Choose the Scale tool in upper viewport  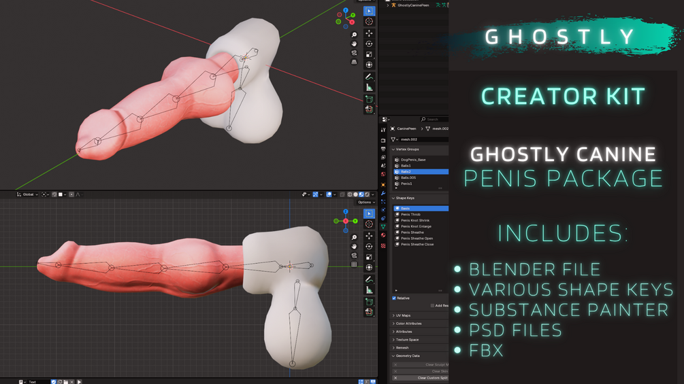[369, 54]
